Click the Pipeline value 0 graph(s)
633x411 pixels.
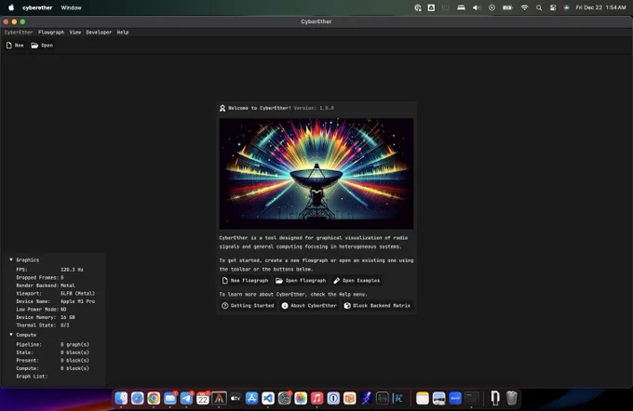tap(75, 344)
